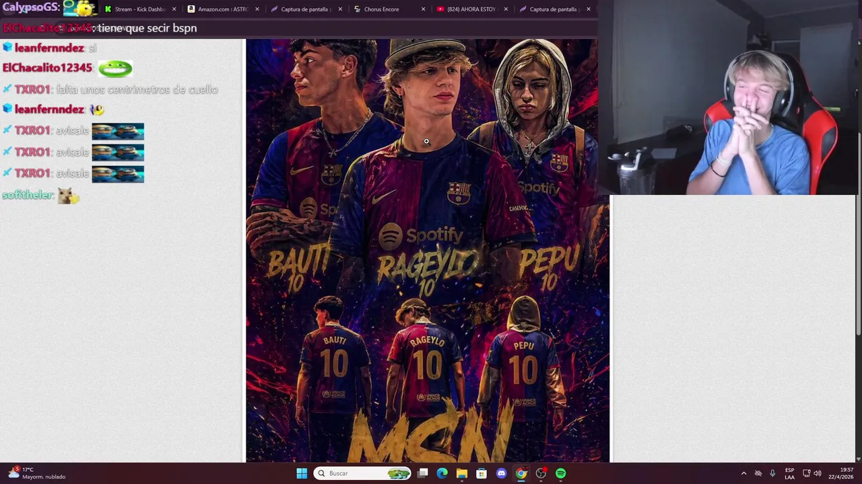
Task: Click the YouTube favicon on AHORA ESTOY tab
Action: pyautogui.click(x=440, y=9)
